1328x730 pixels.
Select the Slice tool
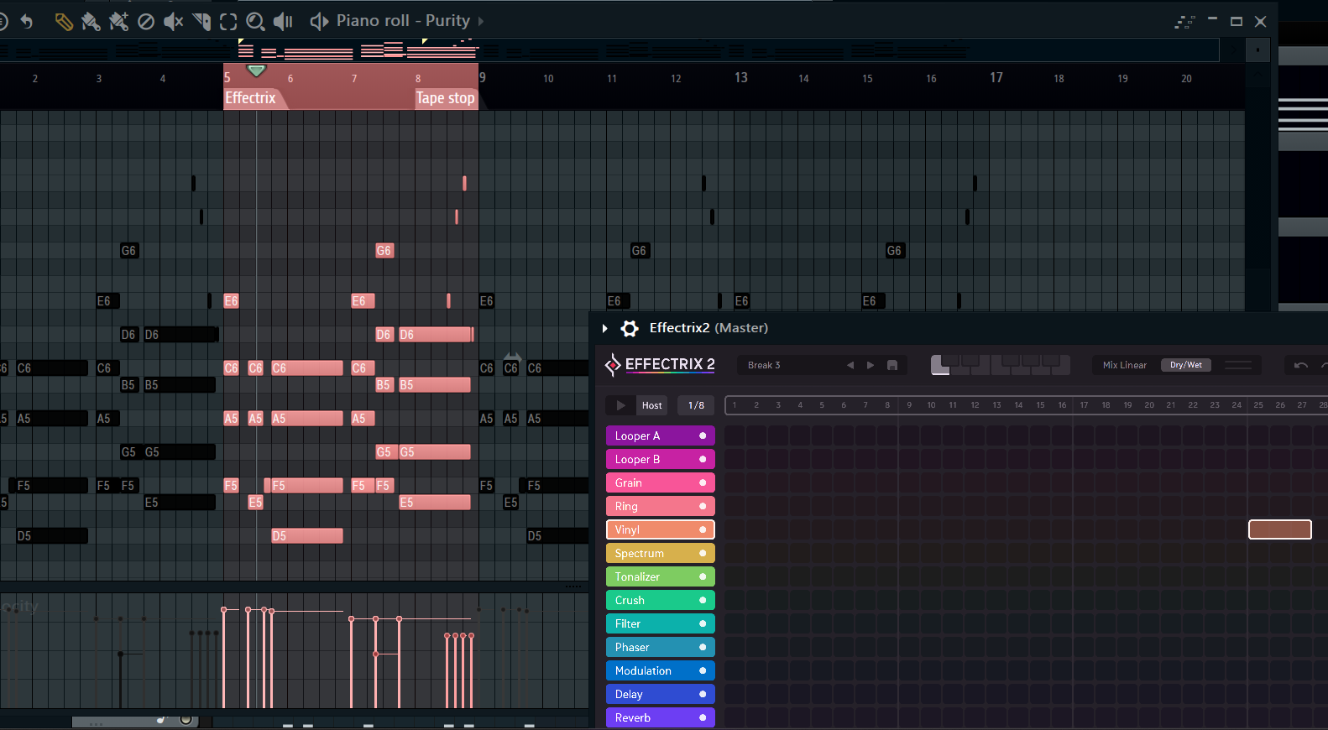(x=201, y=21)
